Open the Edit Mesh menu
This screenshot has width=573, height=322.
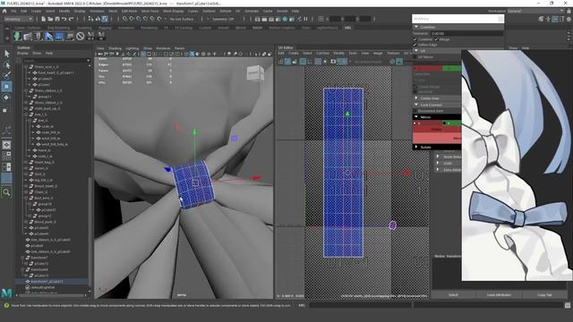129,11
